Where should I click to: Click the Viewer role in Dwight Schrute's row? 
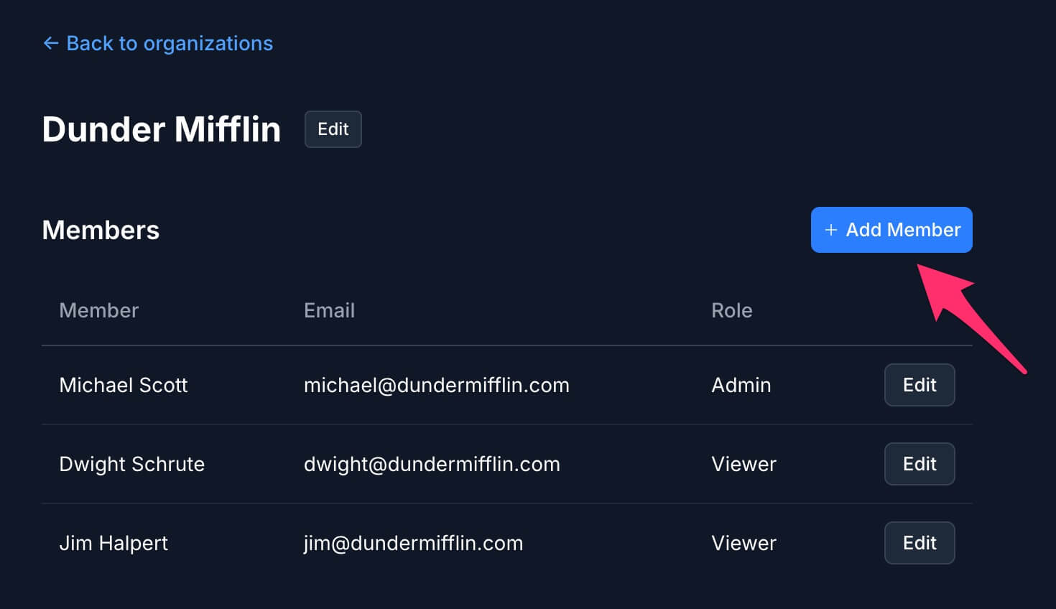[744, 464]
